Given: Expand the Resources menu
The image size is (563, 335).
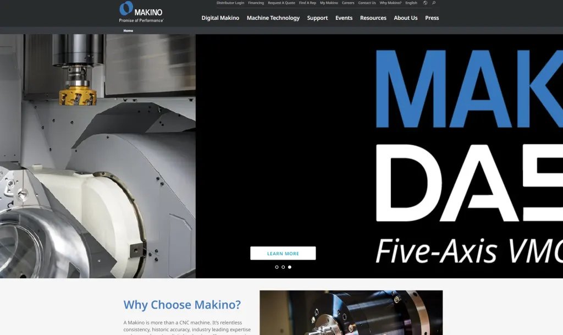Looking at the screenshot, I should (373, 18).
